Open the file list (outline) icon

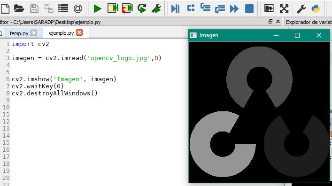63,8
